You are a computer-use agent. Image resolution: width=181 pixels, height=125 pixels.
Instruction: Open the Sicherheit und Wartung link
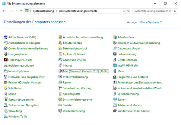tap(77, 88)
